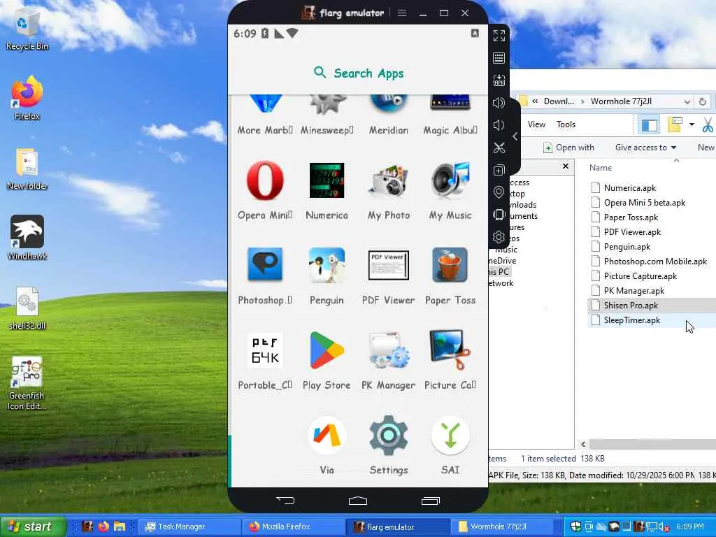
Task: Open PK Manager app
Action: pyautogui.click(x=389, y=350)
